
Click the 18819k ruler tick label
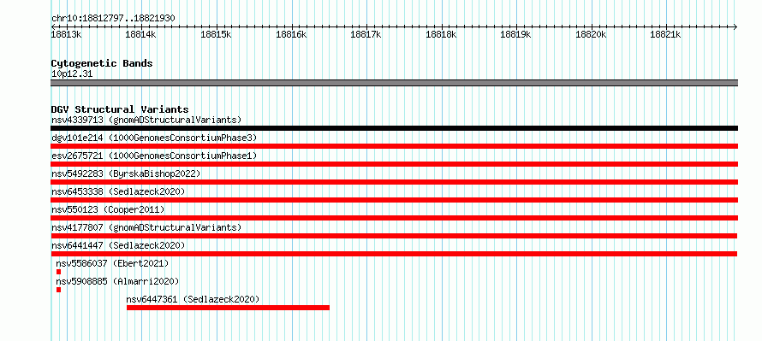[x=515, y=34]
